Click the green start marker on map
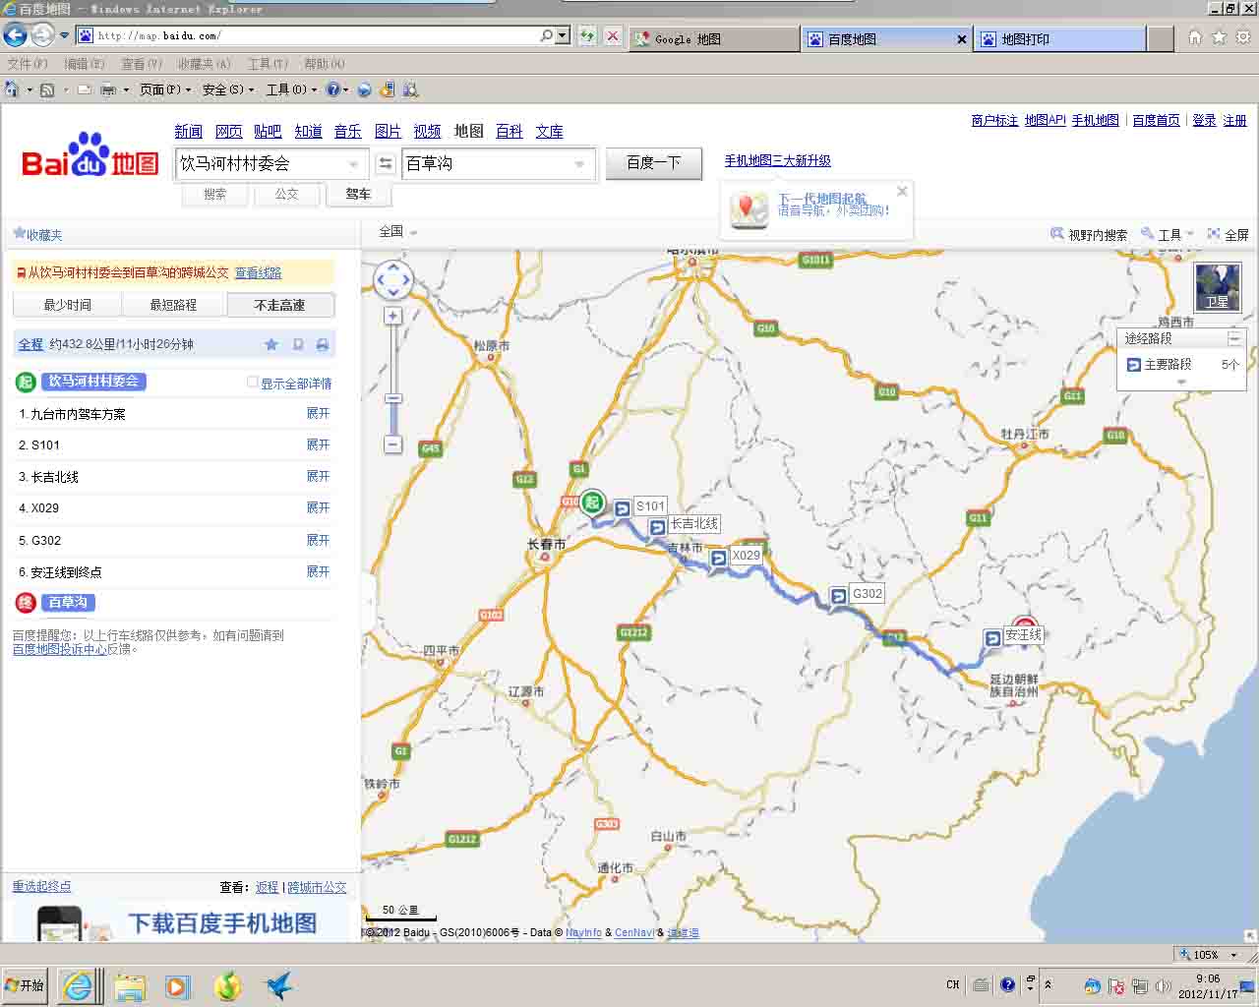The height and width of the screenshot is (1007, 1259). tap(592, 503)
